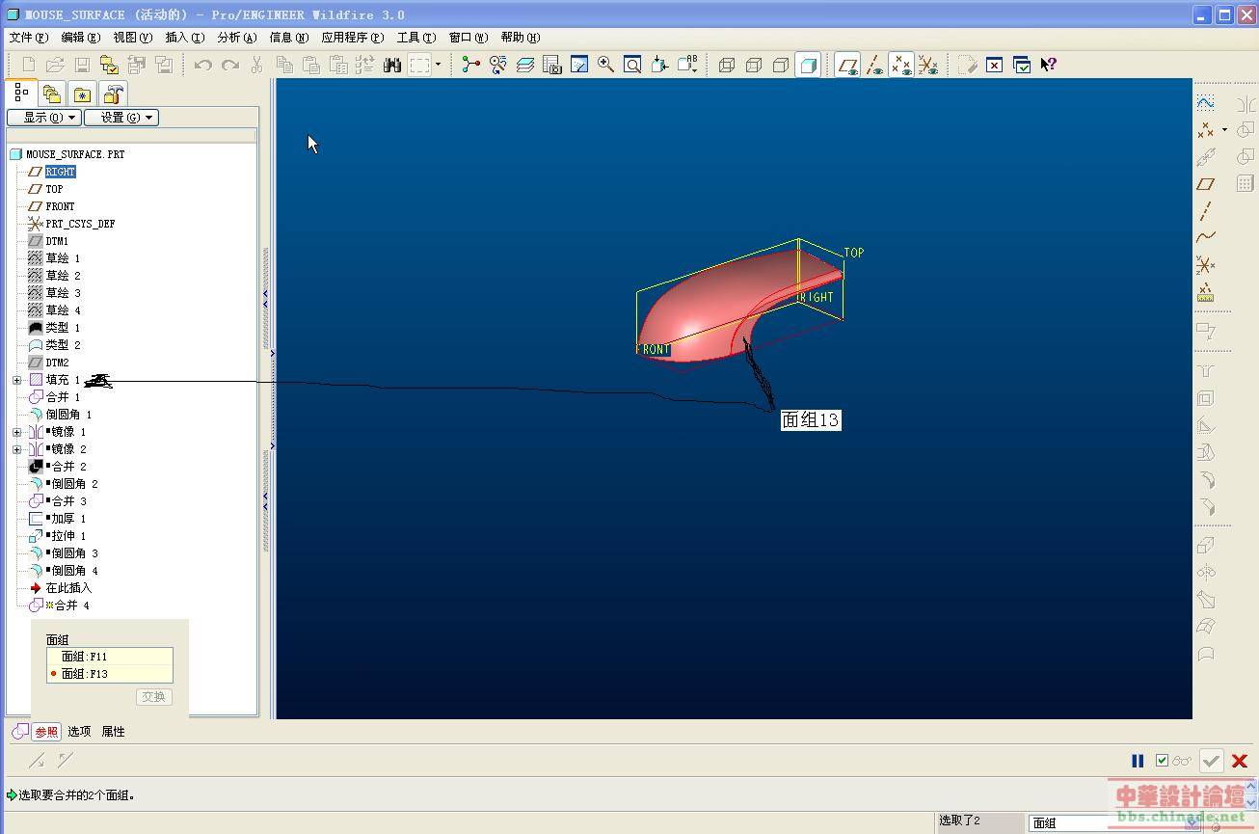Image resolution: width=1259 pixels, height=834 pixels.
Task: Click the datum axis tool in right toolbar
Action: 1205,210
